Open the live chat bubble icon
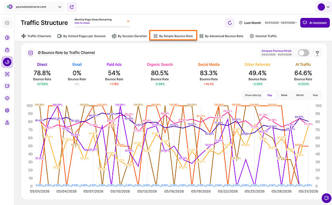Screen dimensions: 332x205 (x=326, y=198)
